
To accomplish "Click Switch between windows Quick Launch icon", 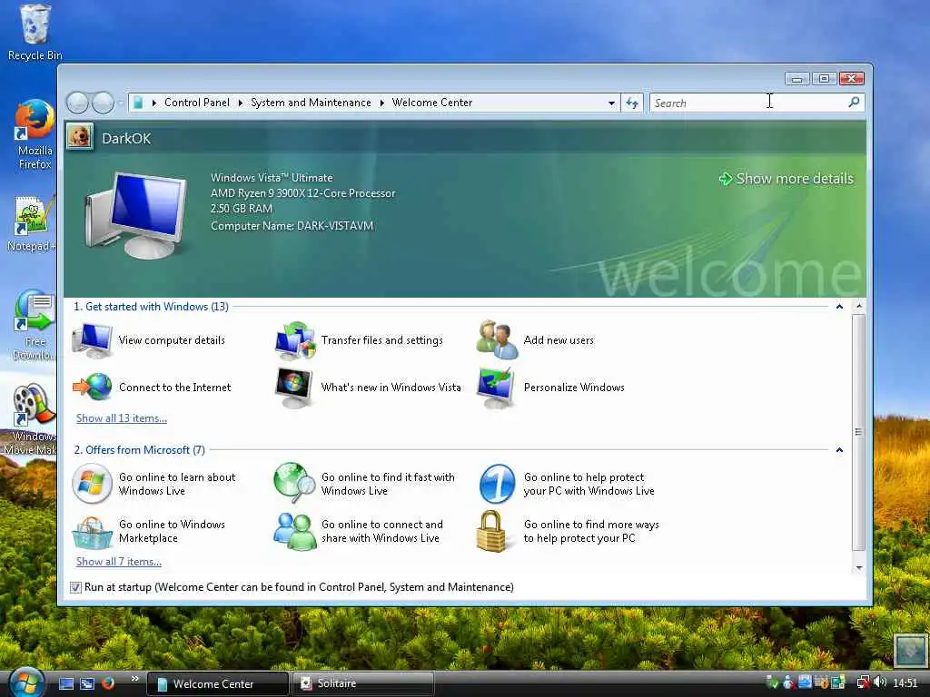I will [87, 683].
